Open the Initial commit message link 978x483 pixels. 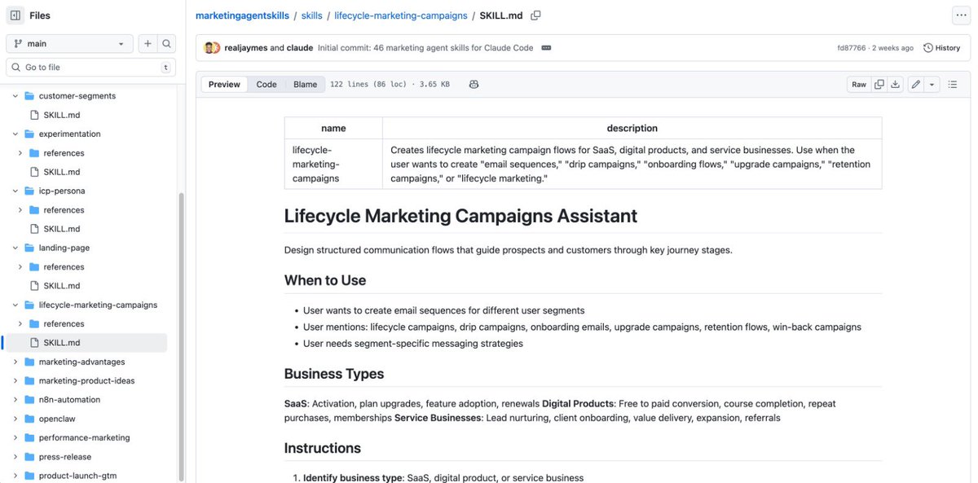tap(425, 48)
